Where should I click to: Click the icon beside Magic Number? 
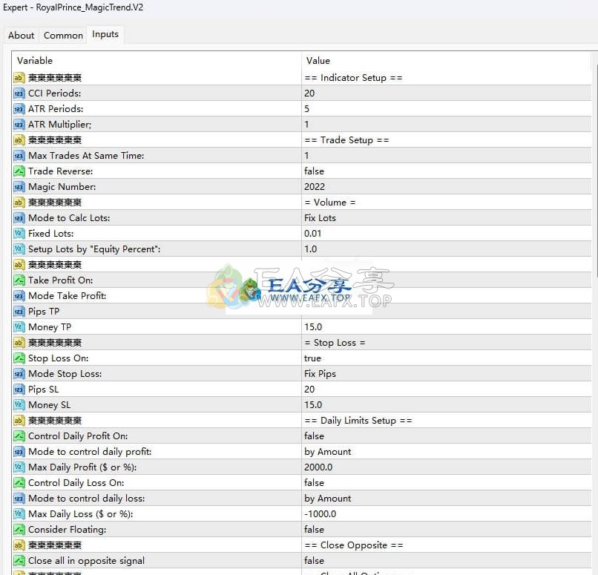[19, 187]
